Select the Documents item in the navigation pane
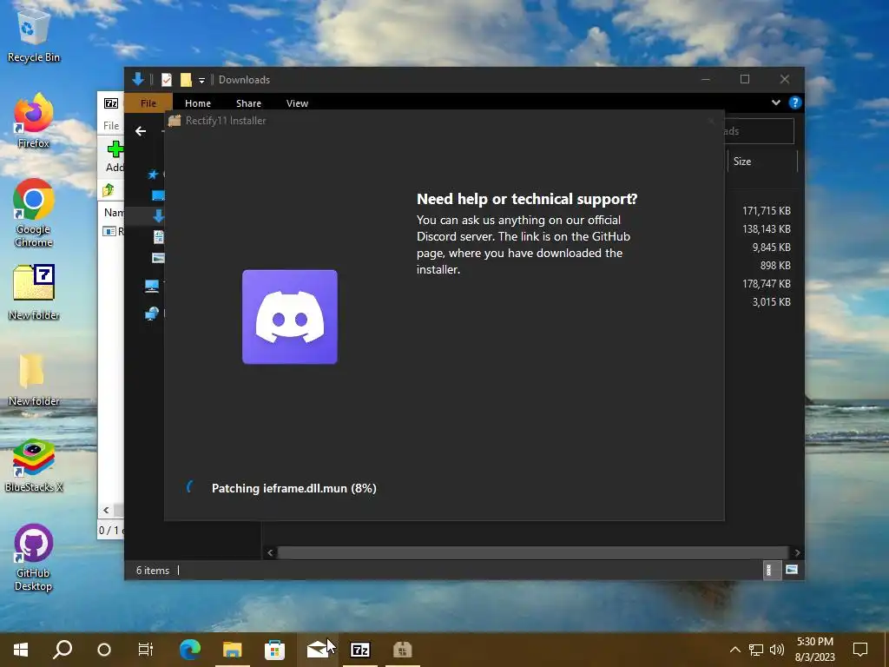889x667 pixels. [x=158, y=237]
